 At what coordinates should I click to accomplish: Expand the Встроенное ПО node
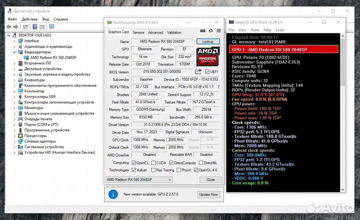[x=14, y=63]
